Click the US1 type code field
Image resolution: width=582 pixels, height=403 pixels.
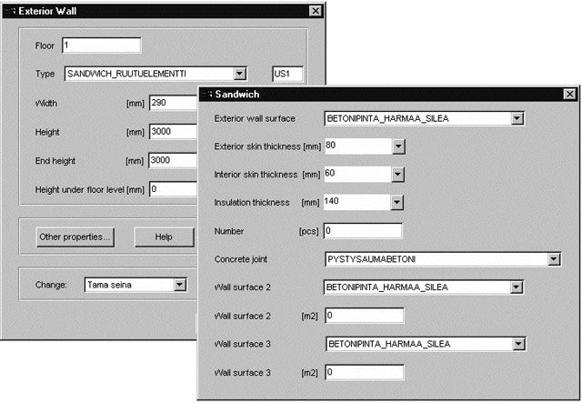[x=287, y=74]
